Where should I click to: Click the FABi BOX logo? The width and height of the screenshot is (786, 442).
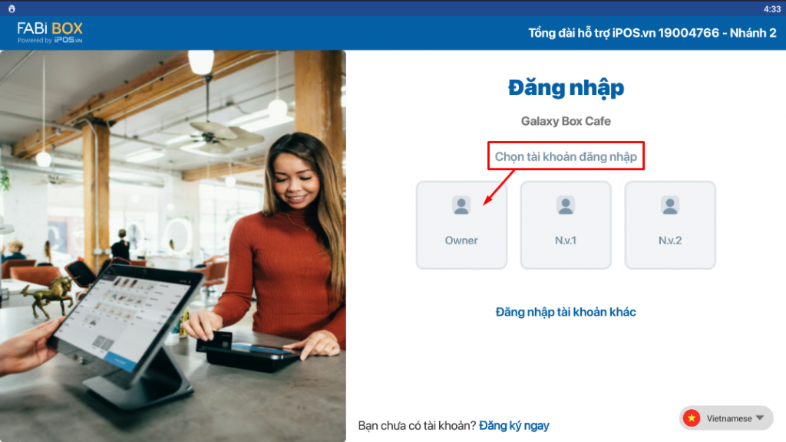[x=50, y=29]
